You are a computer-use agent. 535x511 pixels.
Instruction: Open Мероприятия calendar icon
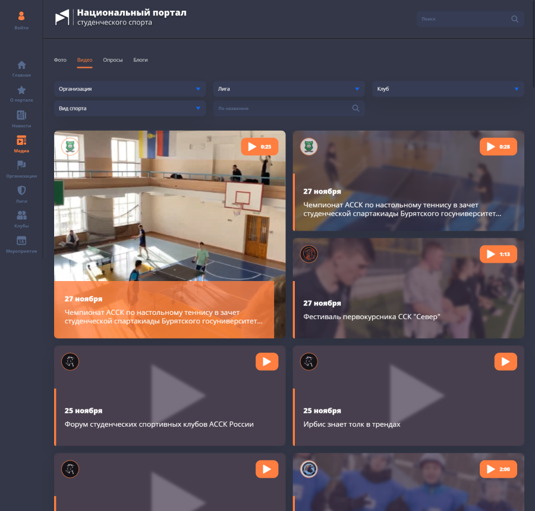21,241
